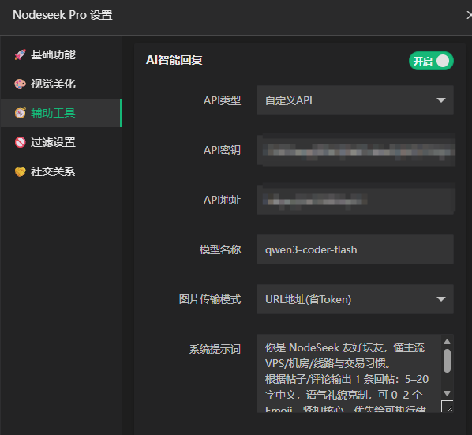Toggle the AI智能回复 开启 switch
Viewport: 472px width, 435px height.
(431, 61)
